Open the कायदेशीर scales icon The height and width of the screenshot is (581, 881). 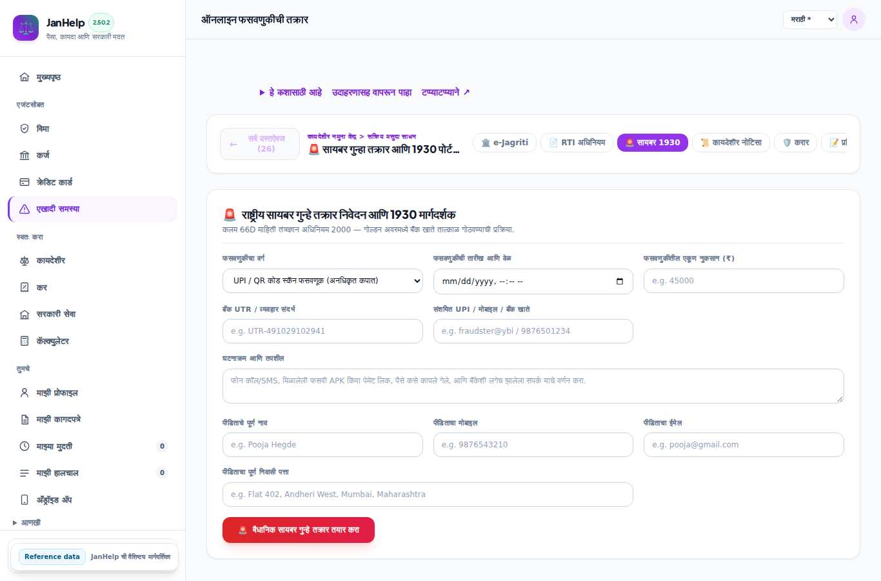point(25,261)
